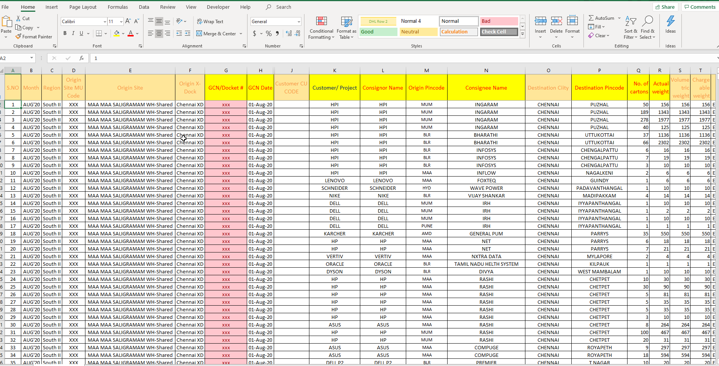The width and height of the screenshot is (719, 366).
Task: Apply the Good cell style
Action: tap(378, 32)
